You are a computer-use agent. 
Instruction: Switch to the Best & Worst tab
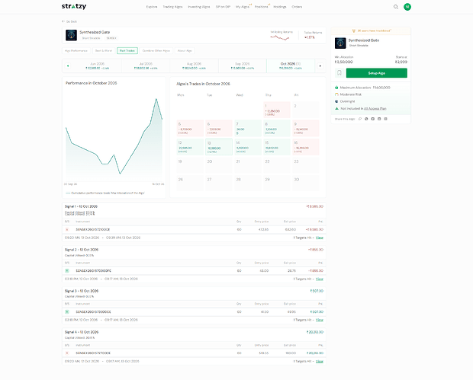104,50
